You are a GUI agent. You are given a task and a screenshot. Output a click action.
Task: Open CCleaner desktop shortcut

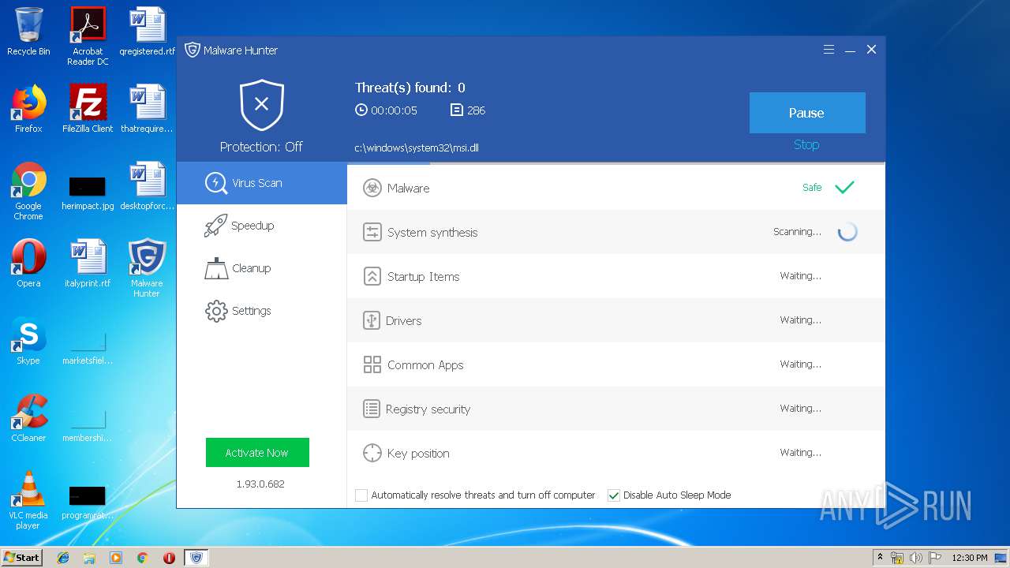pyautogui.click(x=28, y=418)
